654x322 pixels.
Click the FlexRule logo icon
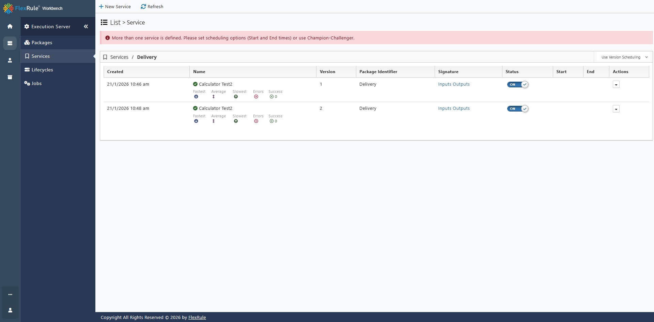[x=8, y=8]
